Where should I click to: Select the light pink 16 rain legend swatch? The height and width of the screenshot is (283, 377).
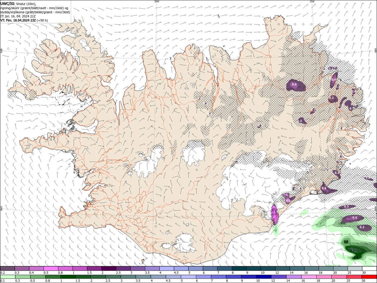(309, 277)
